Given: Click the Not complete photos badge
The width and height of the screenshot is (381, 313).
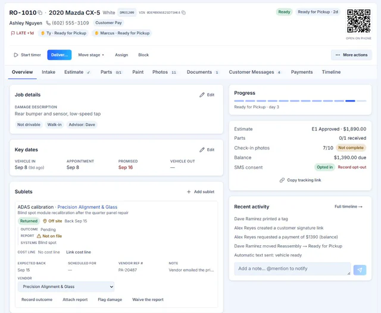Looking at the screenshot, I should click(351, 148).
